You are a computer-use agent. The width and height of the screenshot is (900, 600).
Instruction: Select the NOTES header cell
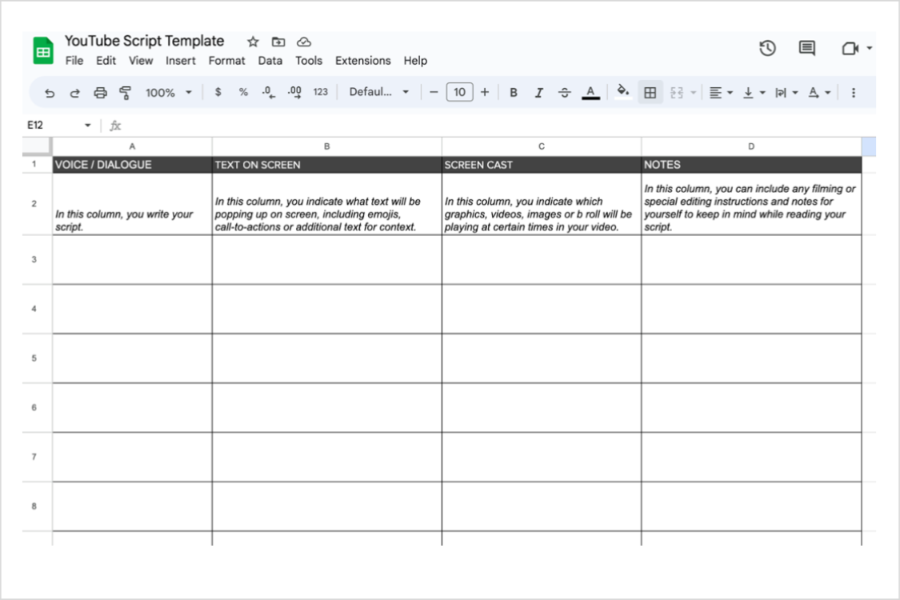(x=751, y=165)
